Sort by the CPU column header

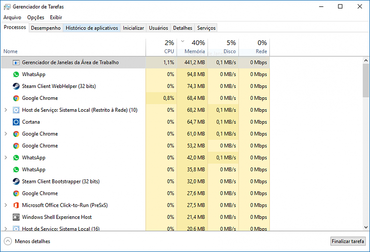(x=161, y=47)
